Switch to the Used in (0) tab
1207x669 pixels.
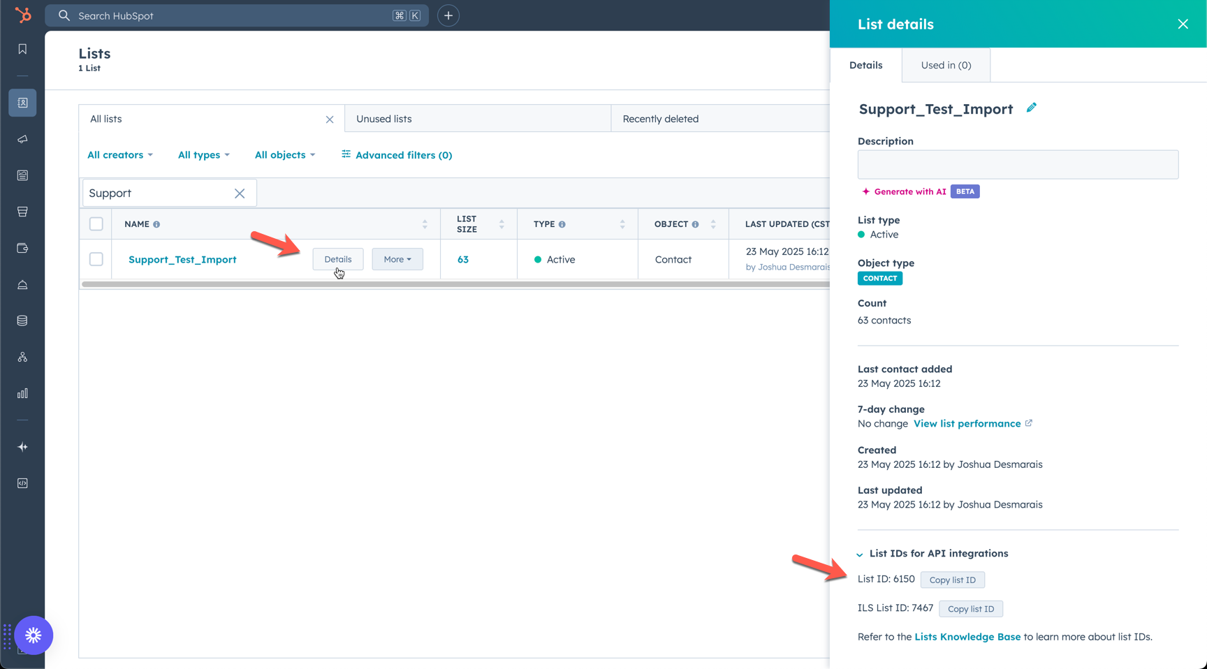click(946, 65)
